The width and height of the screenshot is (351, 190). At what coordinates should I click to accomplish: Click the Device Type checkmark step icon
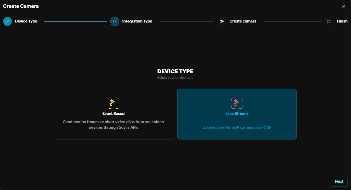click(x=7, y=21)
